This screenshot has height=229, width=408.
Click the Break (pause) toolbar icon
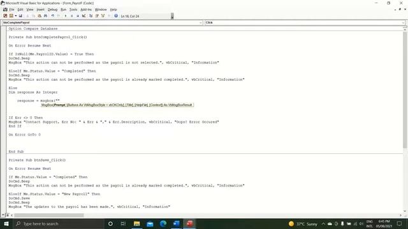point(71,16)
